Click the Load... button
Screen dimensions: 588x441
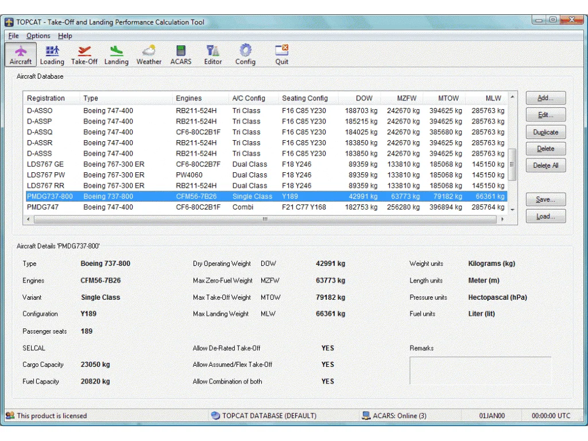tap(546, 216)
